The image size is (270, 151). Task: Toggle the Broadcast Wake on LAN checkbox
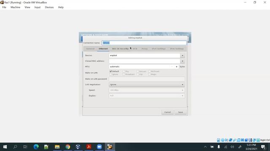(x=124, y=74)
